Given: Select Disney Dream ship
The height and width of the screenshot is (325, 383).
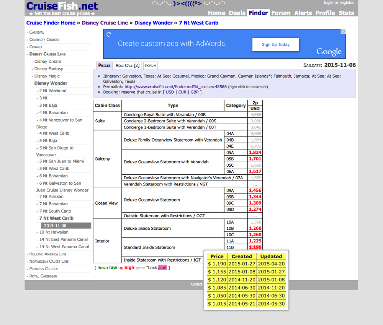Looking at the screenshot, I should click(47, 62).
